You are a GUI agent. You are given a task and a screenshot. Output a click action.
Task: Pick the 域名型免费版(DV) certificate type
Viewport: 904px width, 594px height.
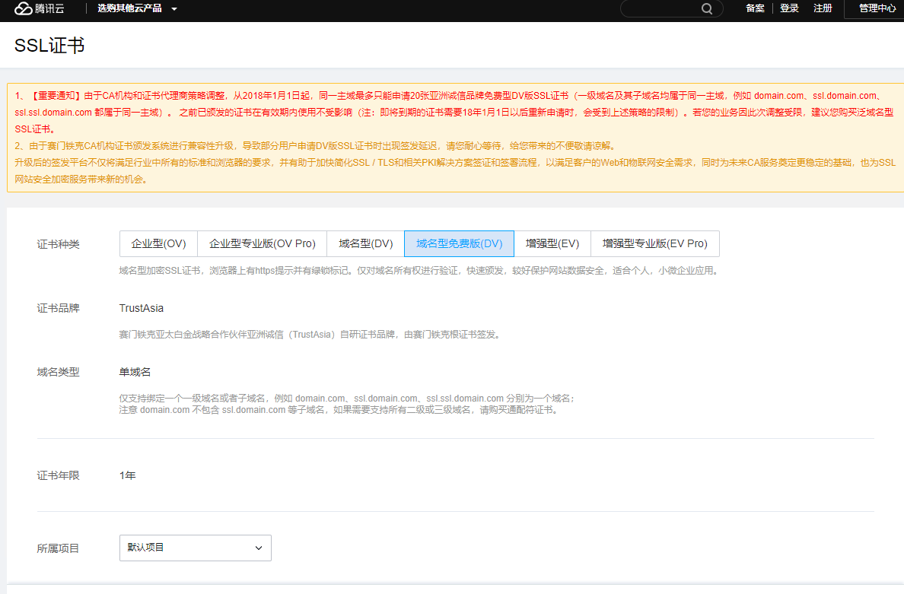pos(459,243)
